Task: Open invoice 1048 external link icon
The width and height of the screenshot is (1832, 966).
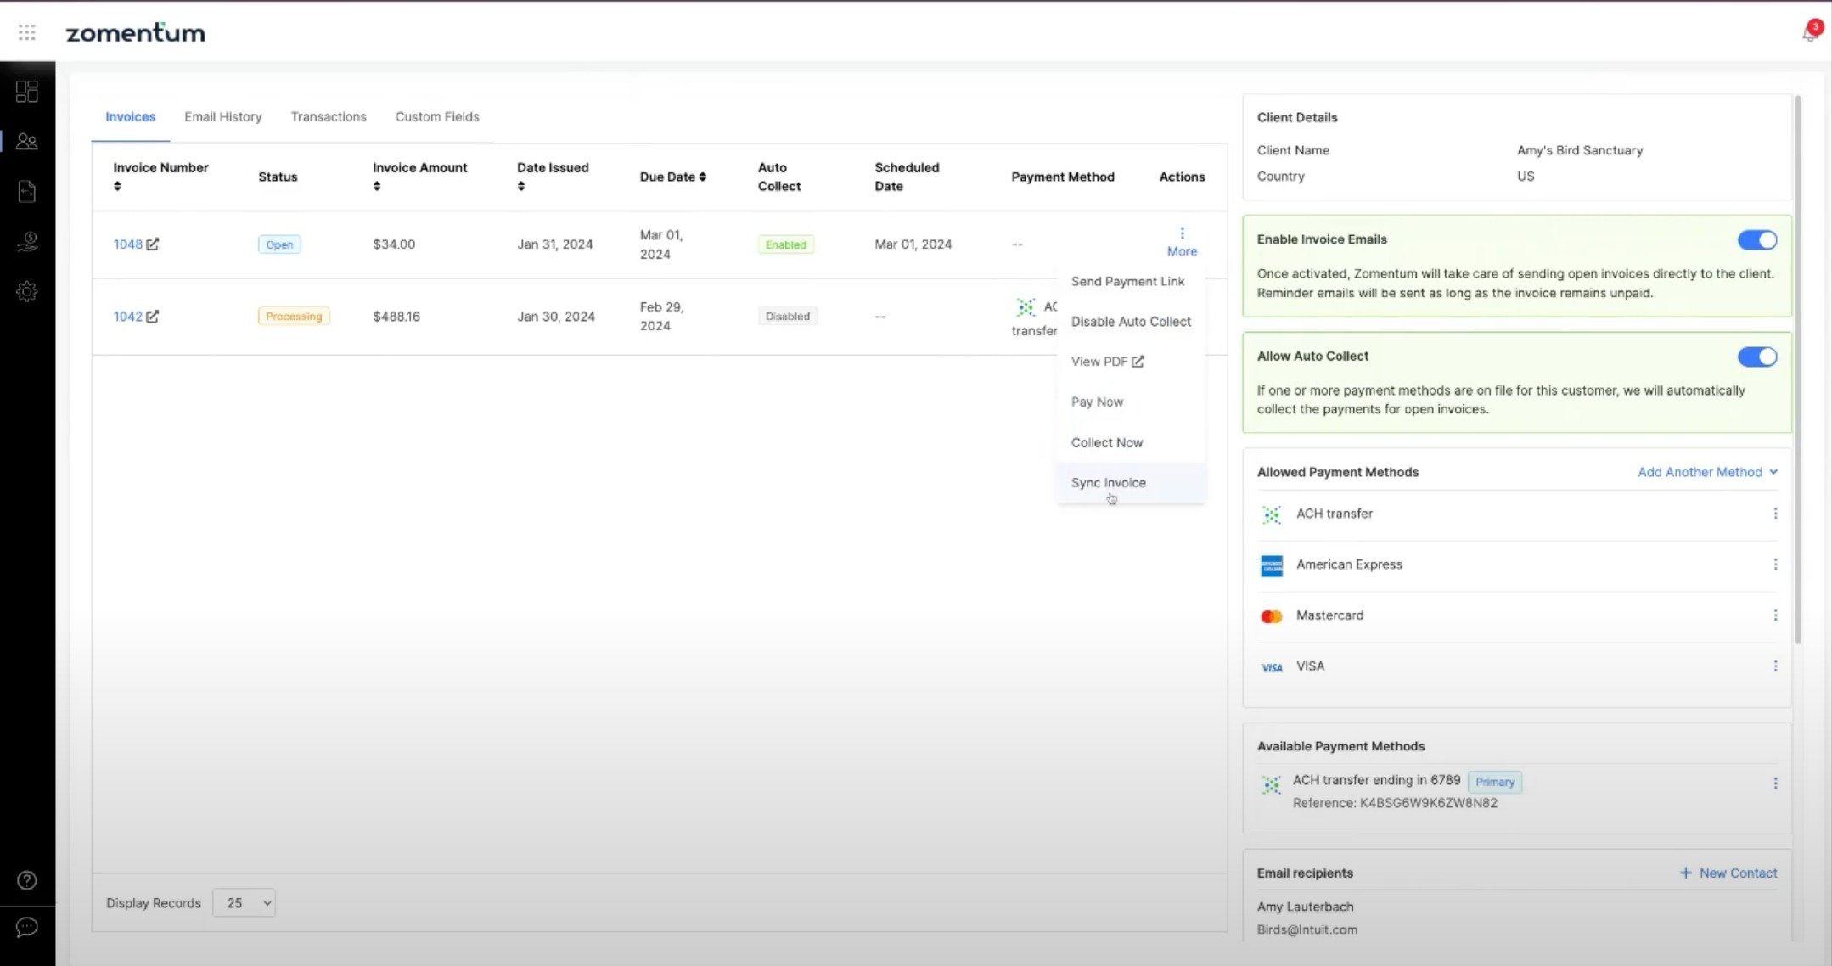Action: pyautogui.click(x=153, y=244)
